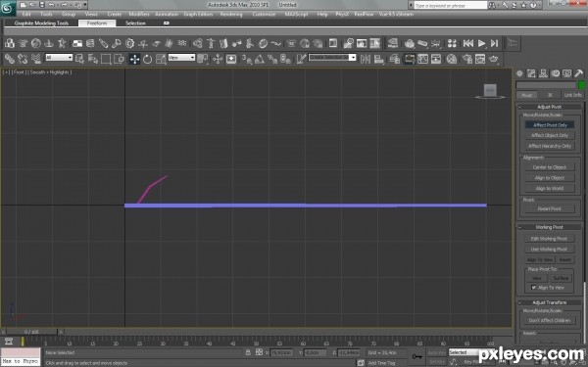588x367 pixels.
Task: Click Center to Object button
Action: coord(550,167)
